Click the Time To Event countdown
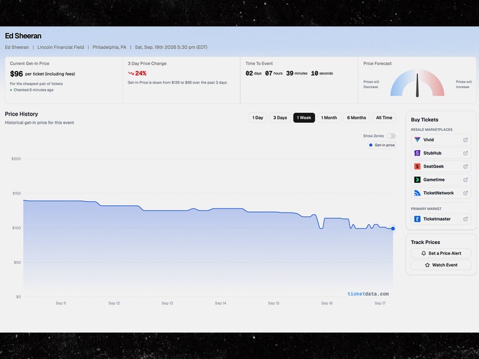Image resolution: width=479 pixels, height=359 pixels. point(289,73)
